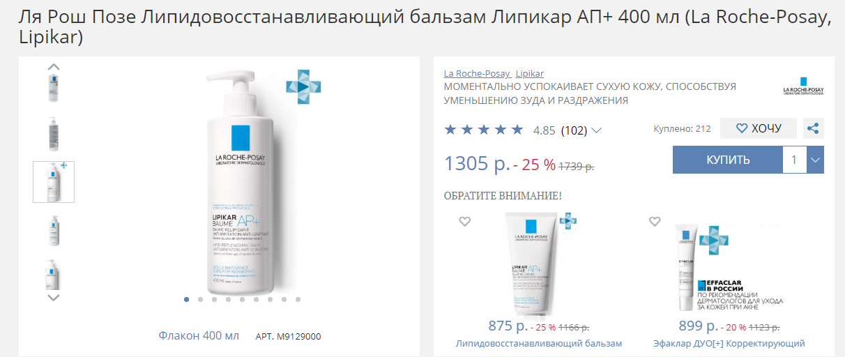The image size is (845, 357).
Task: Select the second thumbnail showing bottle back
Action: (54, 135)
